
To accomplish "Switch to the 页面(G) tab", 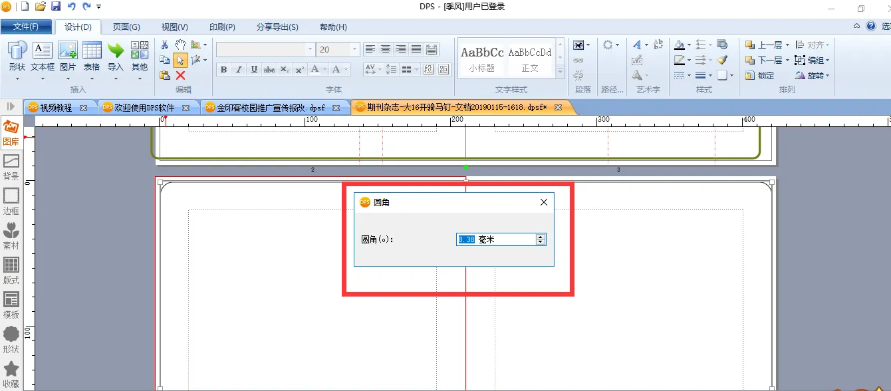I will click(126, 27).
